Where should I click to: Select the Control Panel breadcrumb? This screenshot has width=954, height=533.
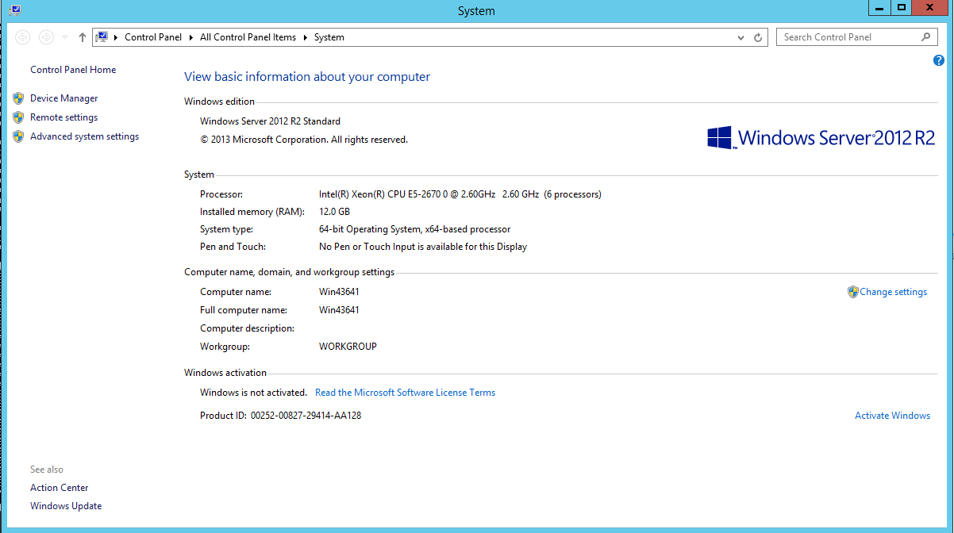pyautogui.click(x=153, y=37)
